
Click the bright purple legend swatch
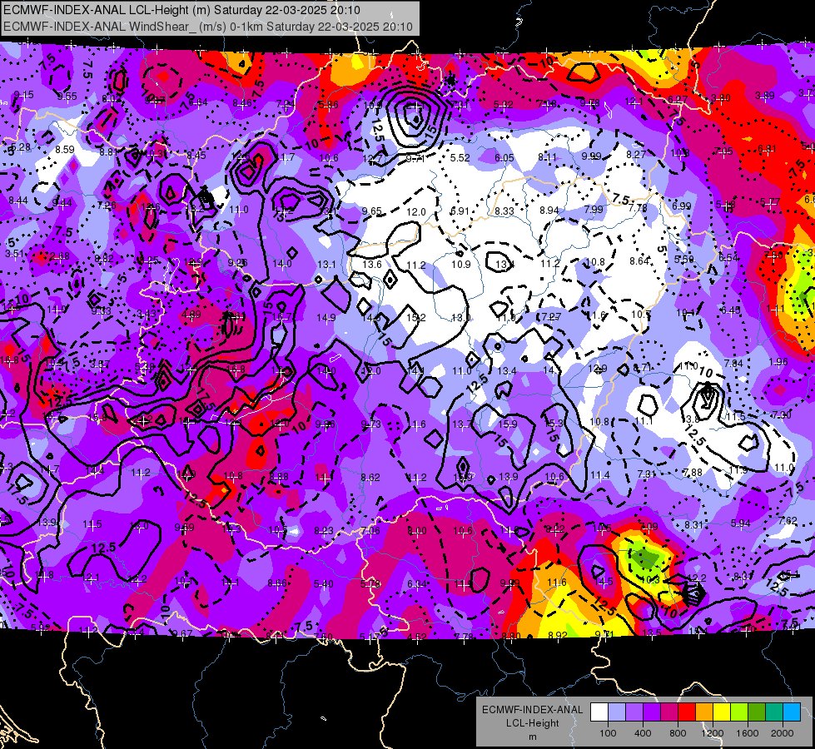click(652, 712)
